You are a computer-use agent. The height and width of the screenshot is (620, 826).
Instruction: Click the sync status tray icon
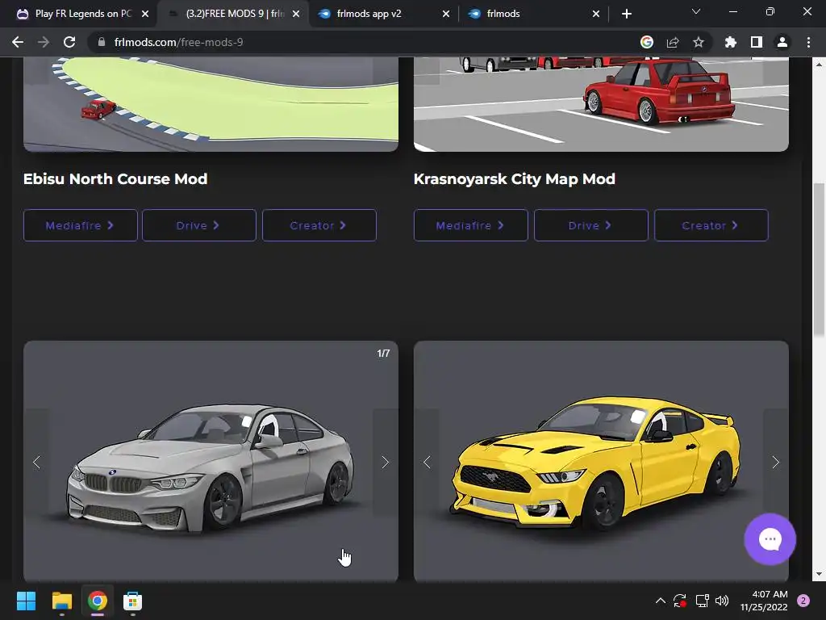coord(679,601)
